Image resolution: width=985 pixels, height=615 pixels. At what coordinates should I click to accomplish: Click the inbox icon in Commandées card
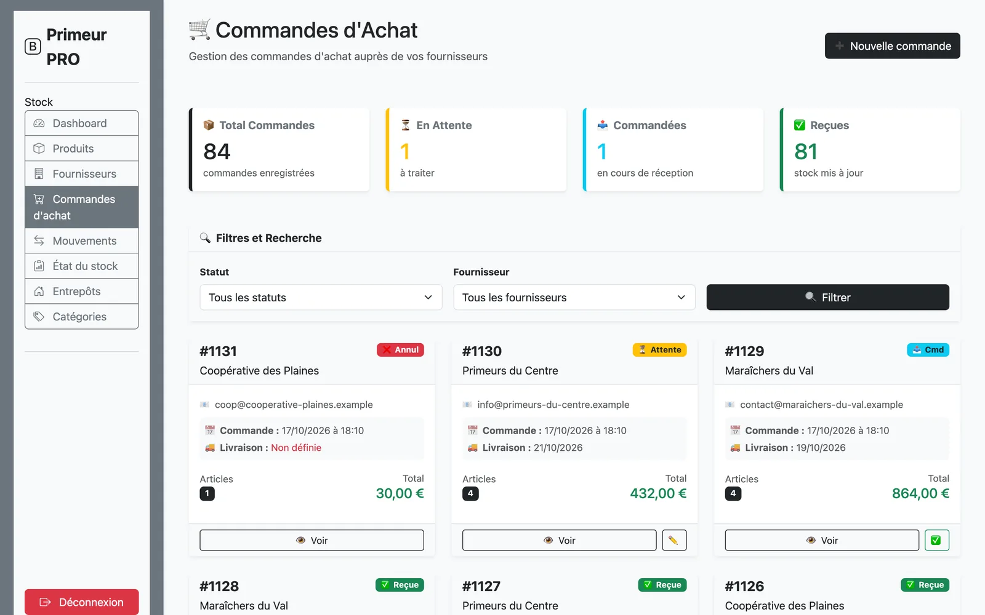[x=603, y=125]
